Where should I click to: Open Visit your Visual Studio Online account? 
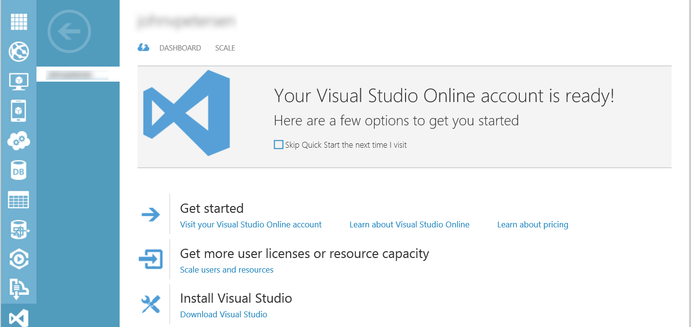(x=251, y=224)
